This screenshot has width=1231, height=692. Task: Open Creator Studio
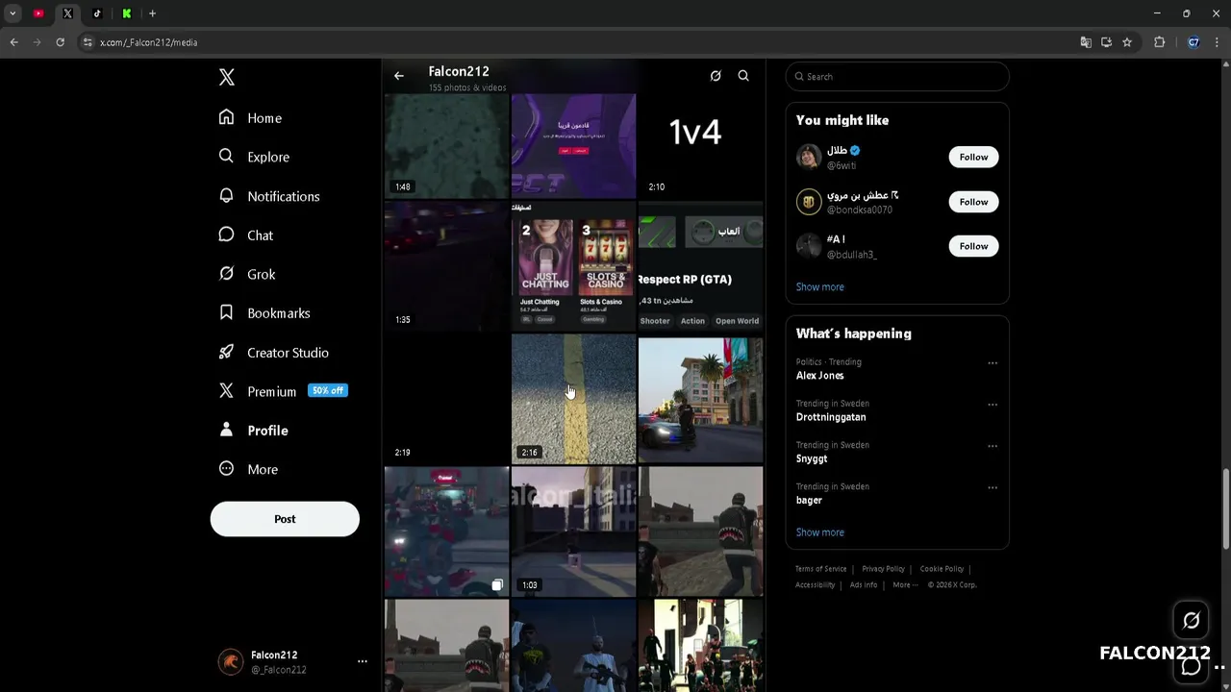[273, 353]
